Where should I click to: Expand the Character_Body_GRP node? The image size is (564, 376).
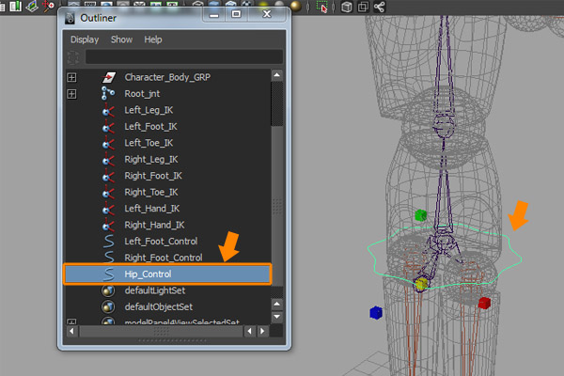tap(71, 77)
